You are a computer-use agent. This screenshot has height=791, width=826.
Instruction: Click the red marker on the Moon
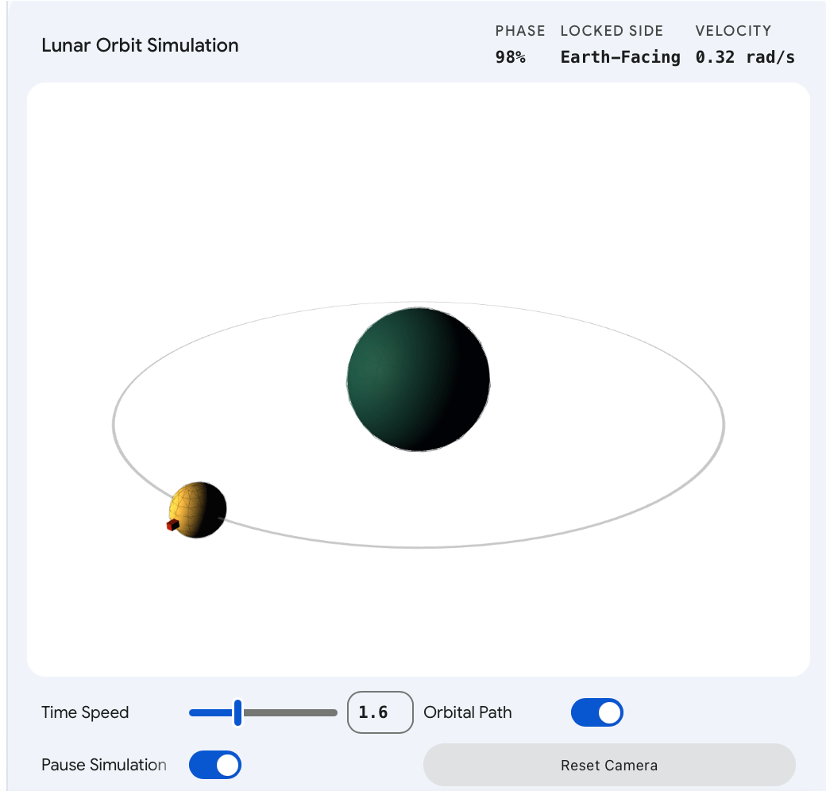(173, 526)
